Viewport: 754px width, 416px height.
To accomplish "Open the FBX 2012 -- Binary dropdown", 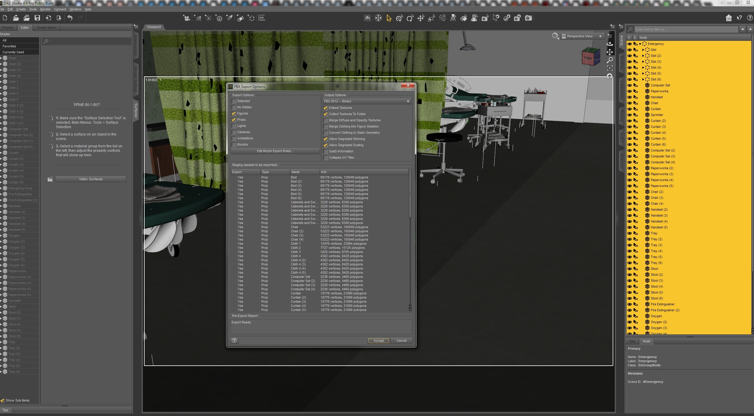I will [367, 101].
